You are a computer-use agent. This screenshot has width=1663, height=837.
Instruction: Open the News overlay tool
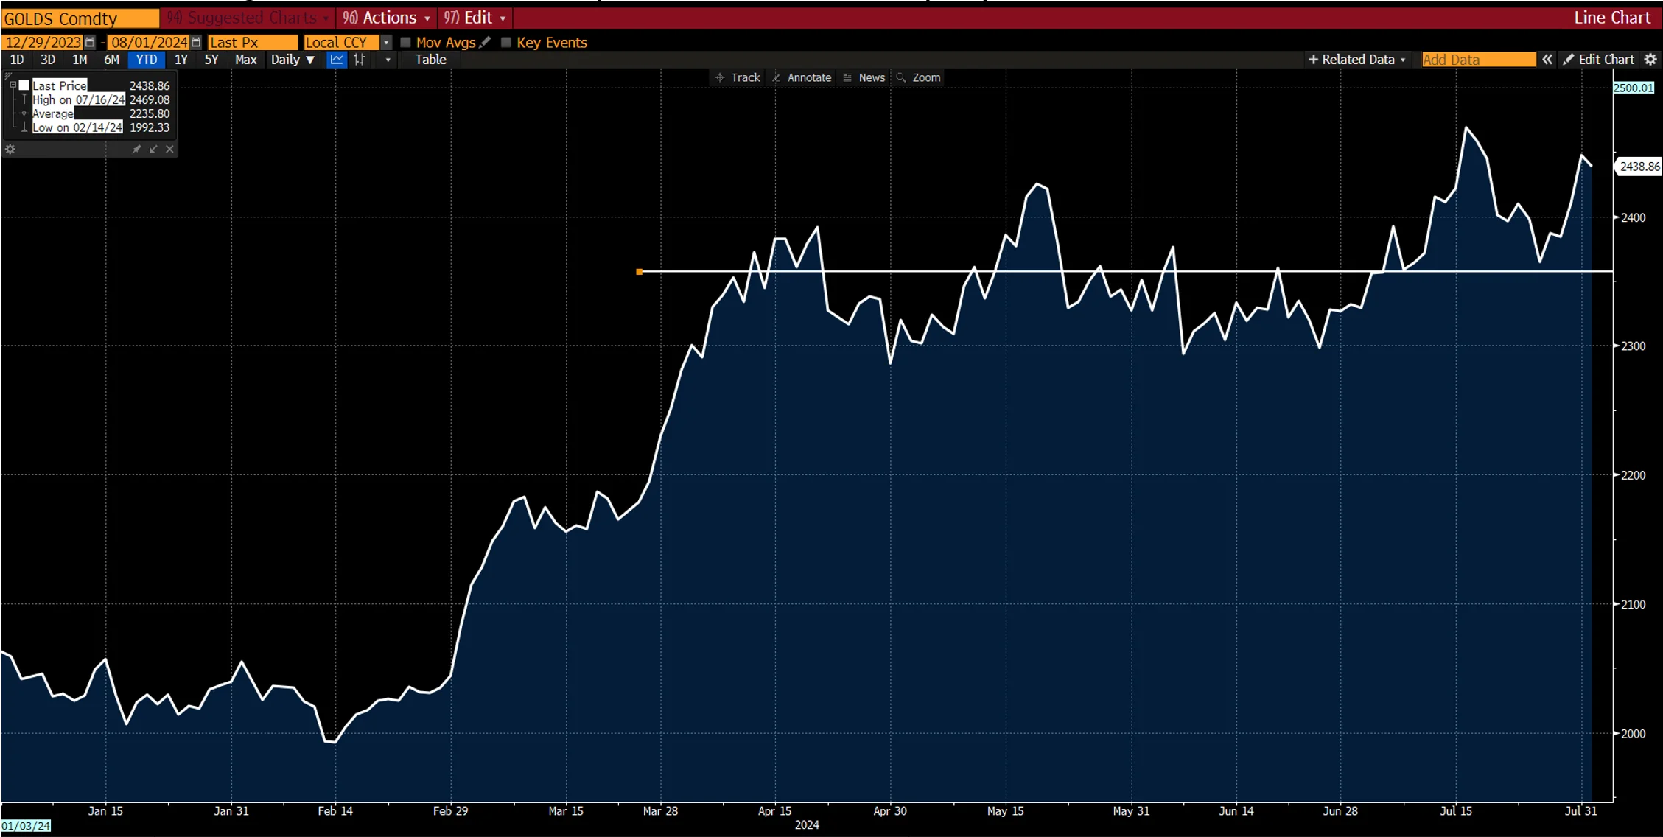pyautogui.click(x=864, y=77)
